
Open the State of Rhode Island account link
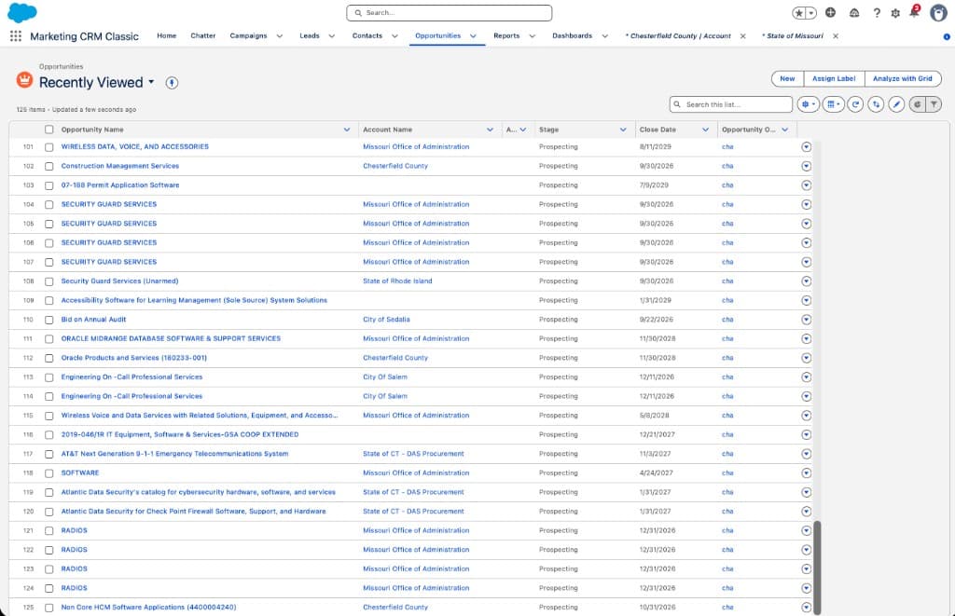(x=397, y=281)
